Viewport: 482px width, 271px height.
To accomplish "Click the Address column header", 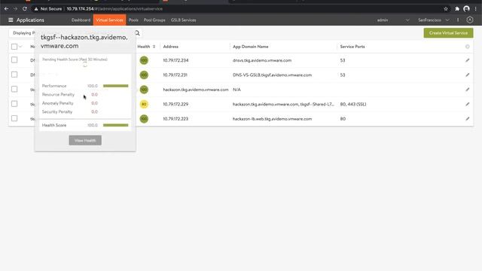I will point(171,47).
